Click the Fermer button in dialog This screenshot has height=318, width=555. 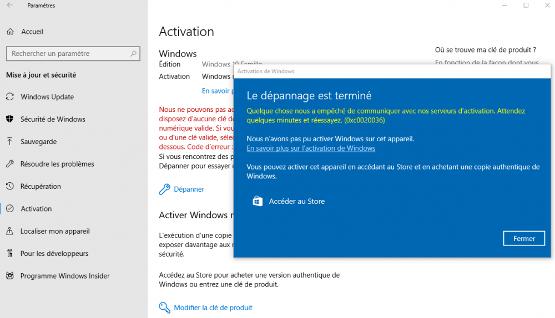524,238
